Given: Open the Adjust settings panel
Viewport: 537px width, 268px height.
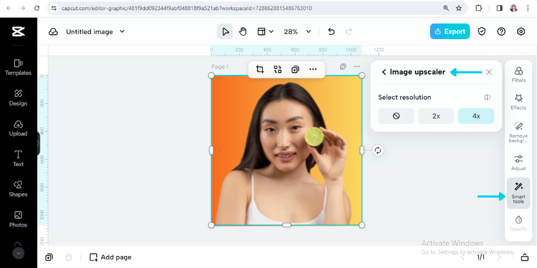Looking at the screenshot, I should click(518, 162).
